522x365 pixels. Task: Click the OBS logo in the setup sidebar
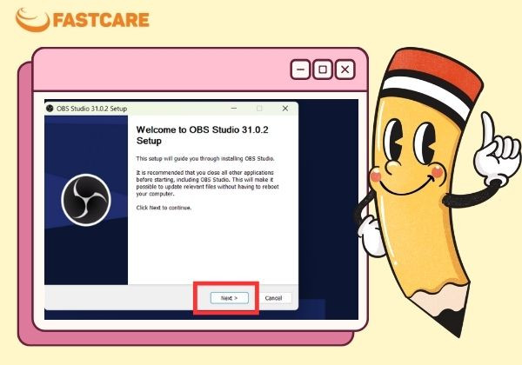click(x=86, y=200)
